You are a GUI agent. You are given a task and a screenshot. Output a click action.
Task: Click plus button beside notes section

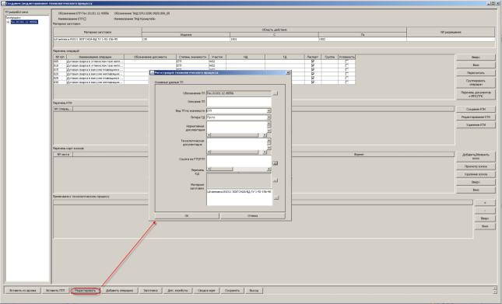[485, 203]
